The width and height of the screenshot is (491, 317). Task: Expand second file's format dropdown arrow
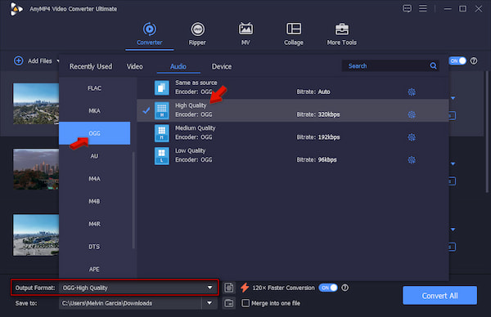[453, 164]
